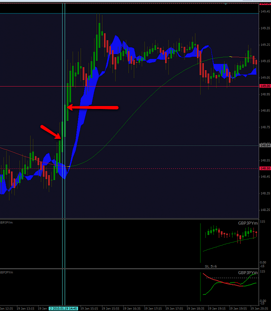
Task: Click the 148.45 price scale label
Action: coord(265,177)
